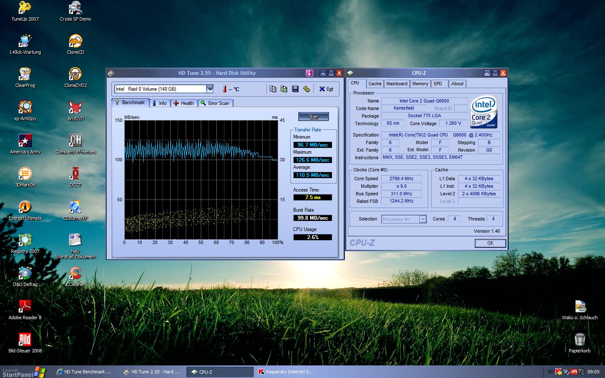The image size is (605, 378).
Task: Open the Error Scan tab
Action: pos(215,103)
